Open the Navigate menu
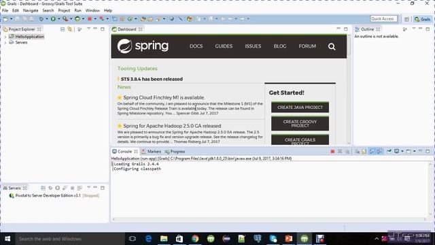435x245 pixels. 31,11
